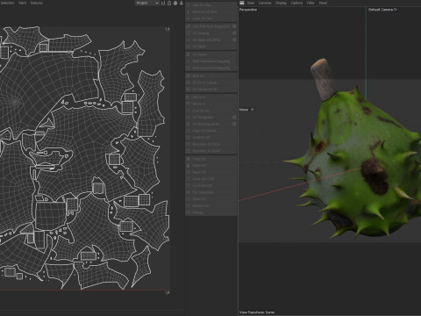Open settings gear for UV Weld and Relax
The image size is (421, 316).
point(234,39)
